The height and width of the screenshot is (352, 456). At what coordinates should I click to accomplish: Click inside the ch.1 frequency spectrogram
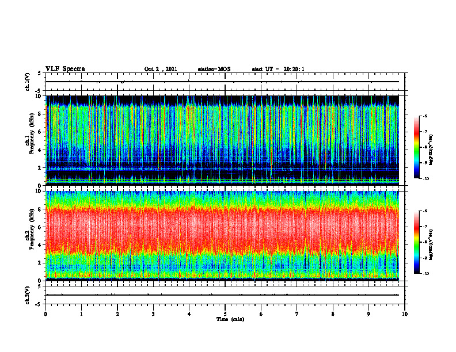222,140
